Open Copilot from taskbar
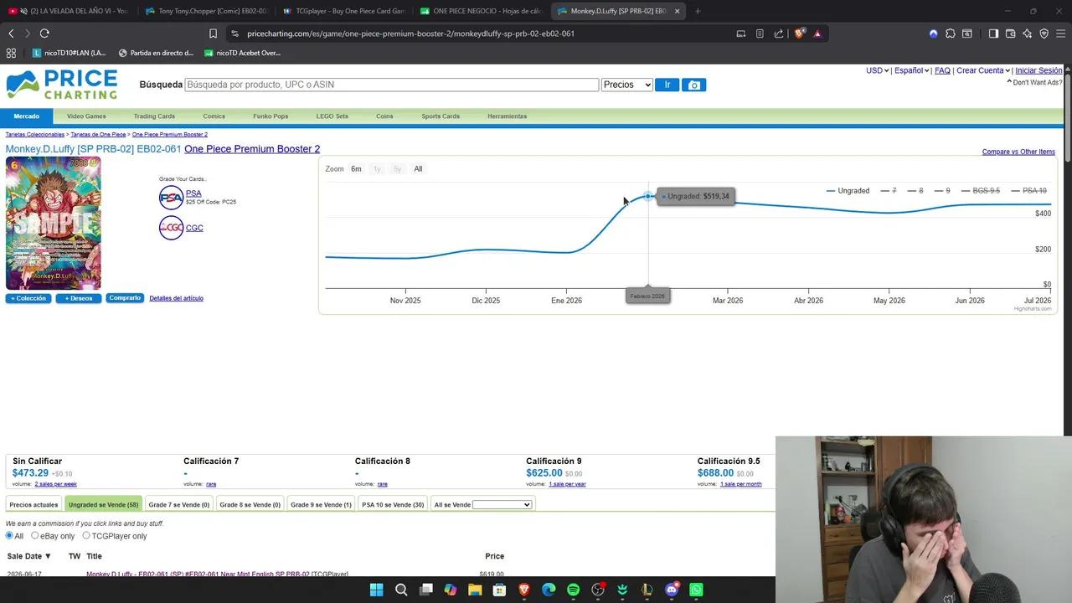Viewport: 1072px width, 603px height. [451, 590]
